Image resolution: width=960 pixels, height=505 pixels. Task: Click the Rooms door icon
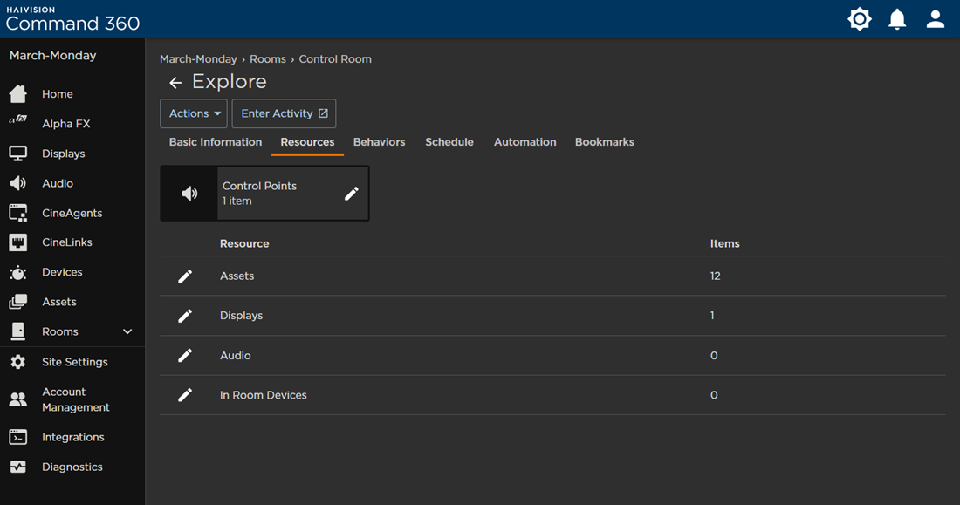pos(17,331)
